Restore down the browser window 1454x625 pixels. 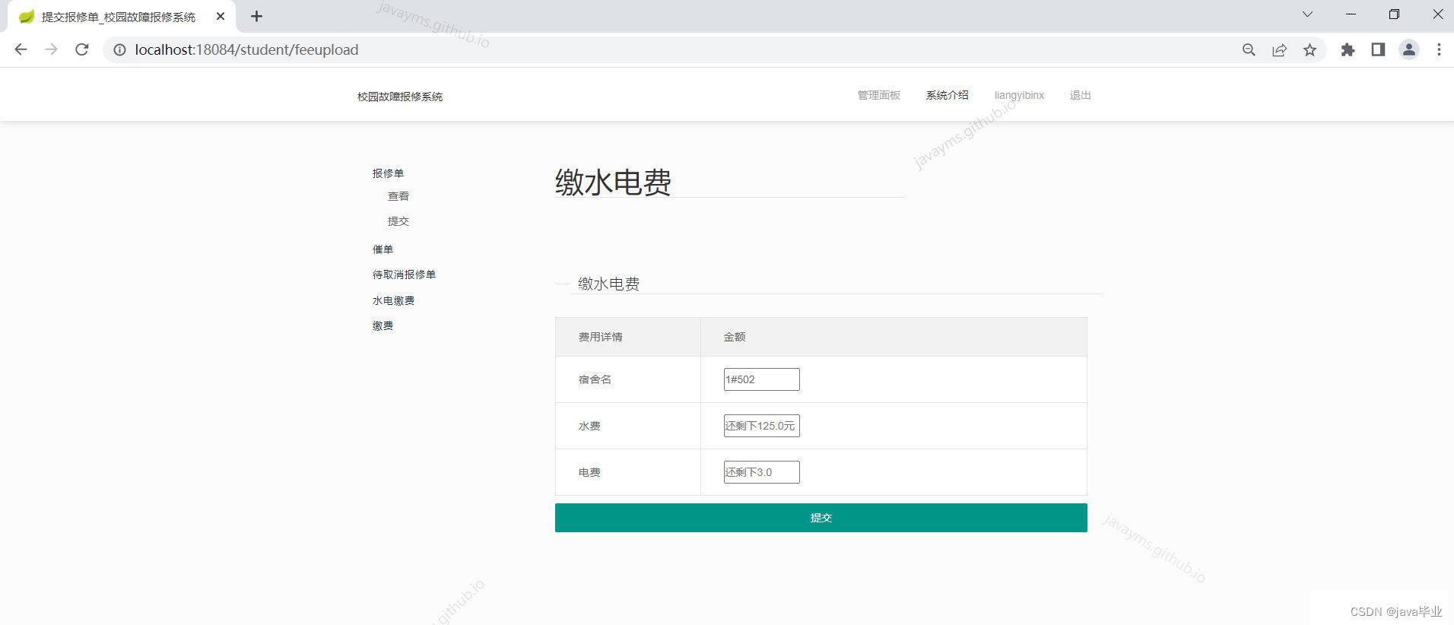pos(1394,14)
